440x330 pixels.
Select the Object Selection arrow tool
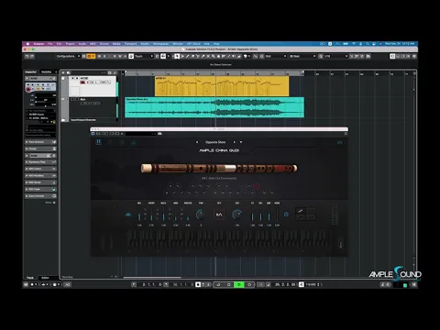click(x=177, y=56)
